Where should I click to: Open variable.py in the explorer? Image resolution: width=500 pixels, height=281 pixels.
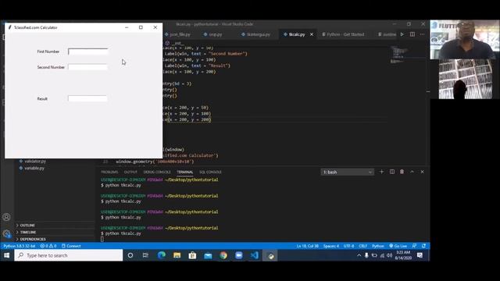(x=34, y=168)
